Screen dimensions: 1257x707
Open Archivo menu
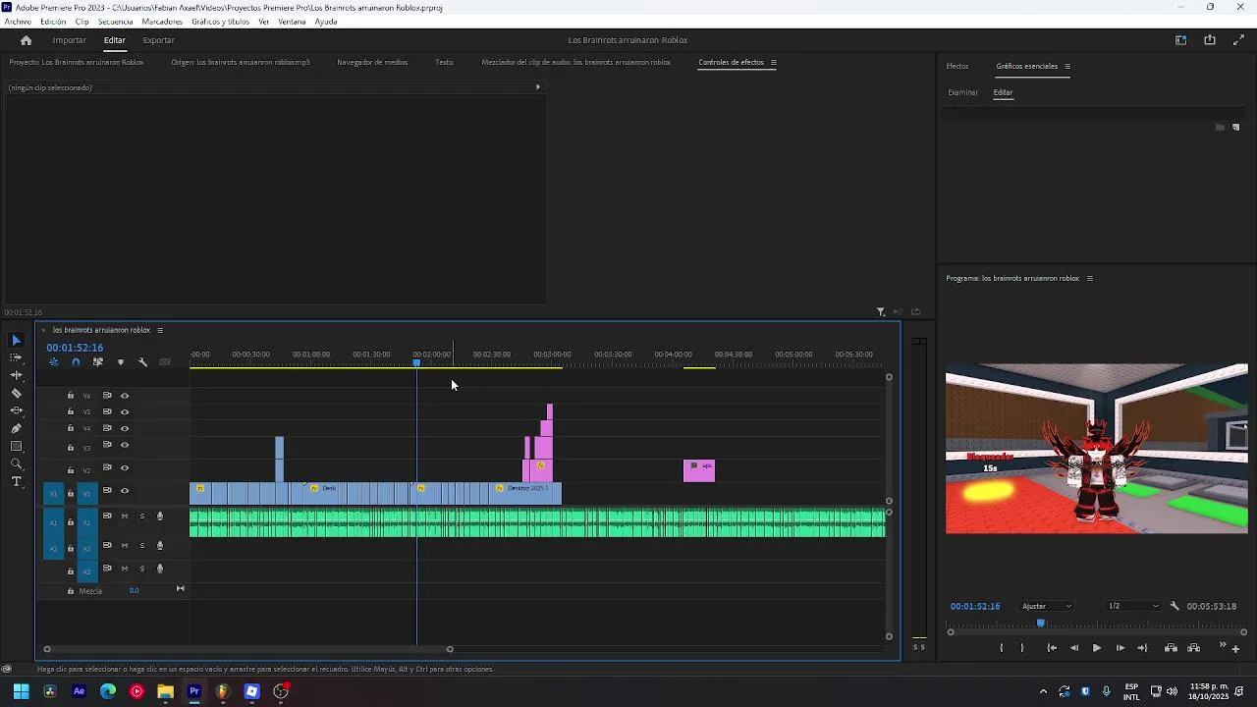click(18, 22)
